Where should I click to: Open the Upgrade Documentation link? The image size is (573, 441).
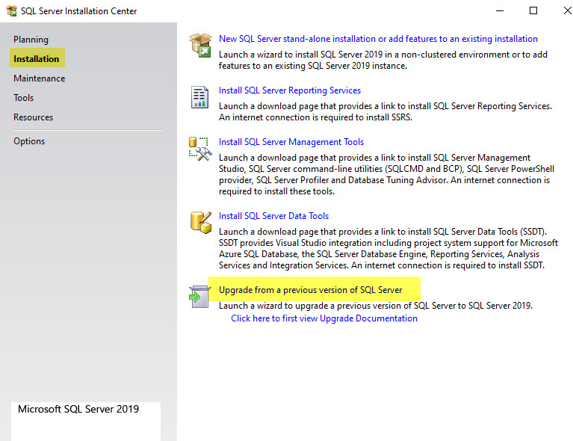[x=324, y=318]
